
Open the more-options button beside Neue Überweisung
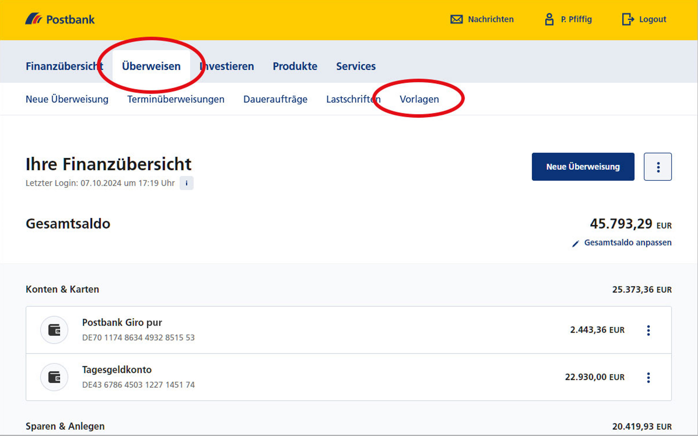pos(658,167)
